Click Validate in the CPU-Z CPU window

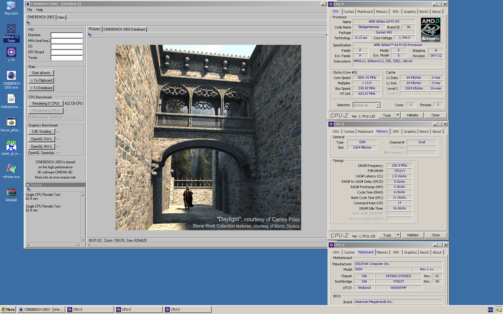[412, 115]
